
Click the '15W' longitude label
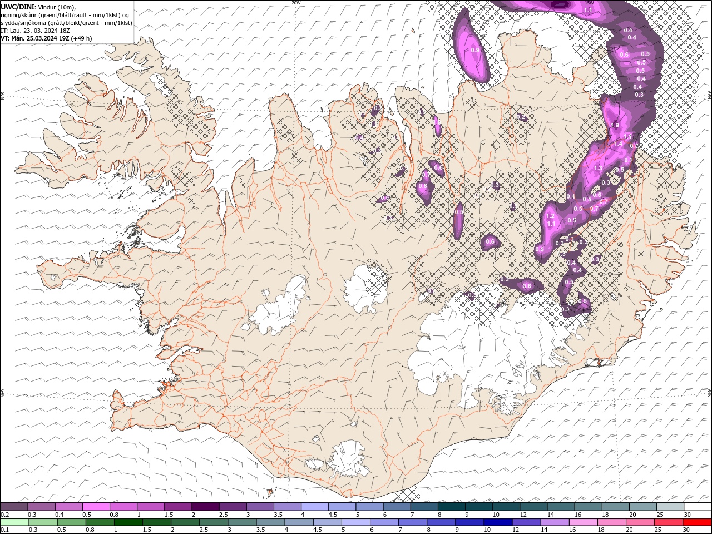point(589,3)
